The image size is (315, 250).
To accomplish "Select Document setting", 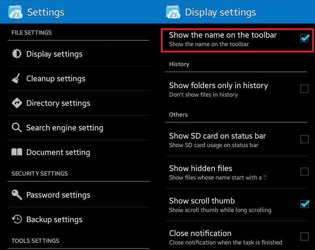I will (78, 152).
